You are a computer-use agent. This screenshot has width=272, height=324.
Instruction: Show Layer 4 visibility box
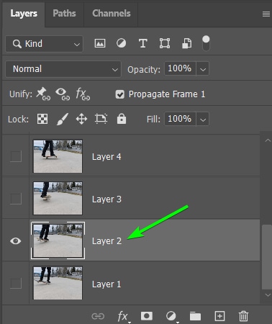pyautogui.click(x=16, y=156)
